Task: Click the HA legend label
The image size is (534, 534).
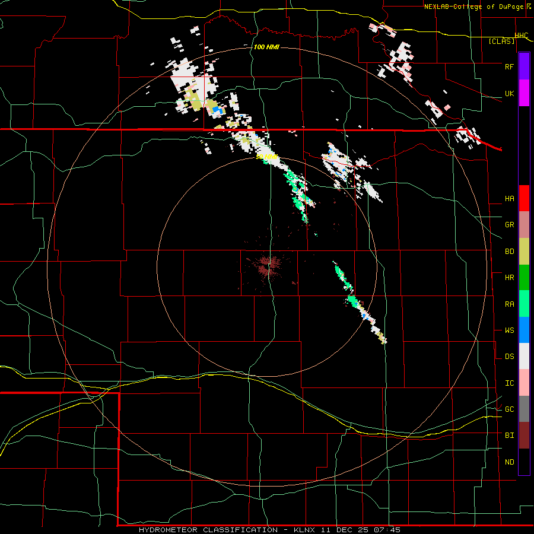Action: 509,199
